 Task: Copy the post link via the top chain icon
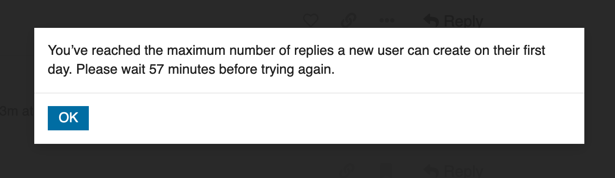pos(349,20)
